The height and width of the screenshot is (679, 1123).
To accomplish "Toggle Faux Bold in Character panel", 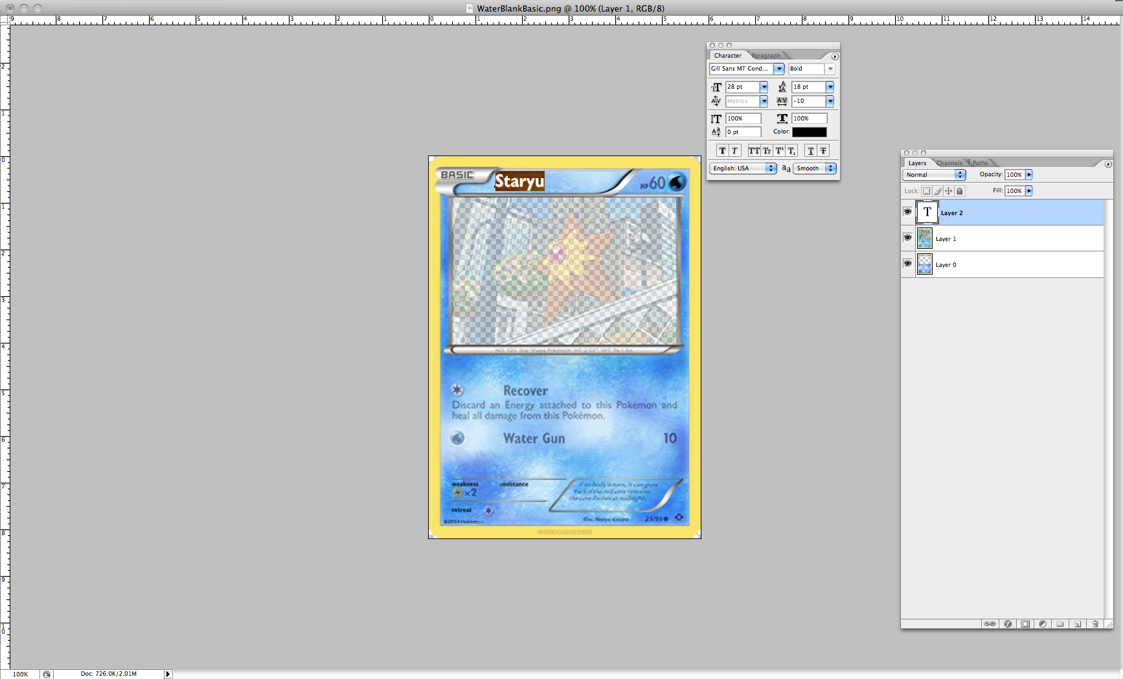I will coord(722,150).
